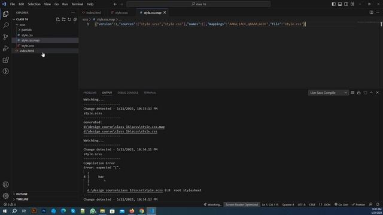383x215 pixels.
Task: Open generated style.css.map path link
Action: point(124,127)
